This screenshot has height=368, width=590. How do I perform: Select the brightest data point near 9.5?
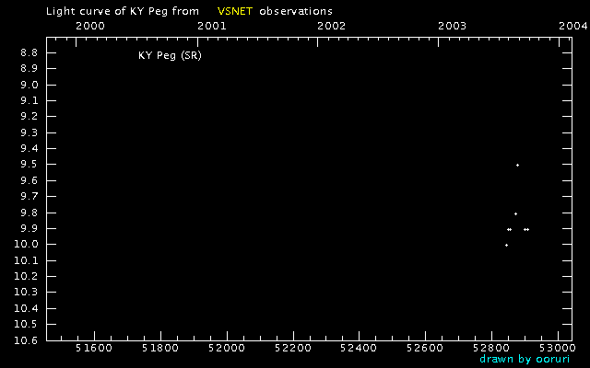517,166
